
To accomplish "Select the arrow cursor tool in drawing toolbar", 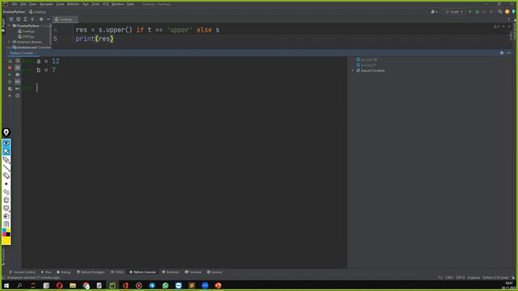I will (6, 152).
